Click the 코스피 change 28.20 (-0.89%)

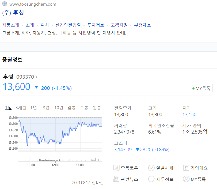pyautogui.click(x=153, y=150)
